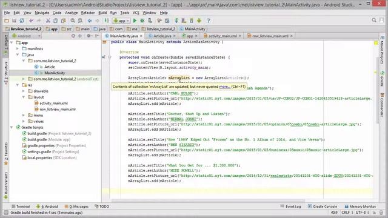Toggle the TODO tool window
Screen dimensions: 388x218
102,206
